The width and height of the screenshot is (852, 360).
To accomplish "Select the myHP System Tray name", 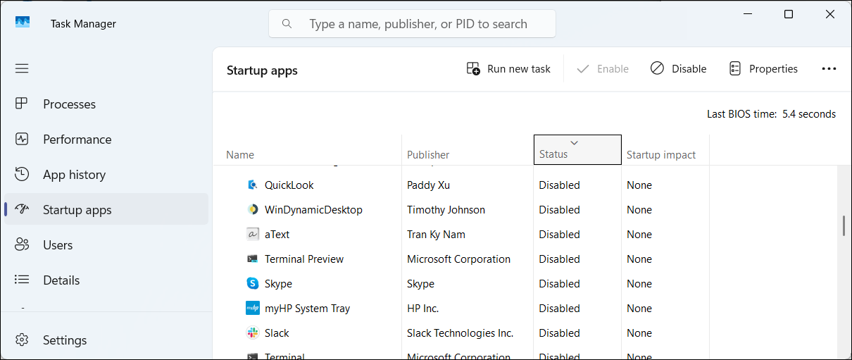I will click(x=307, y=309).
